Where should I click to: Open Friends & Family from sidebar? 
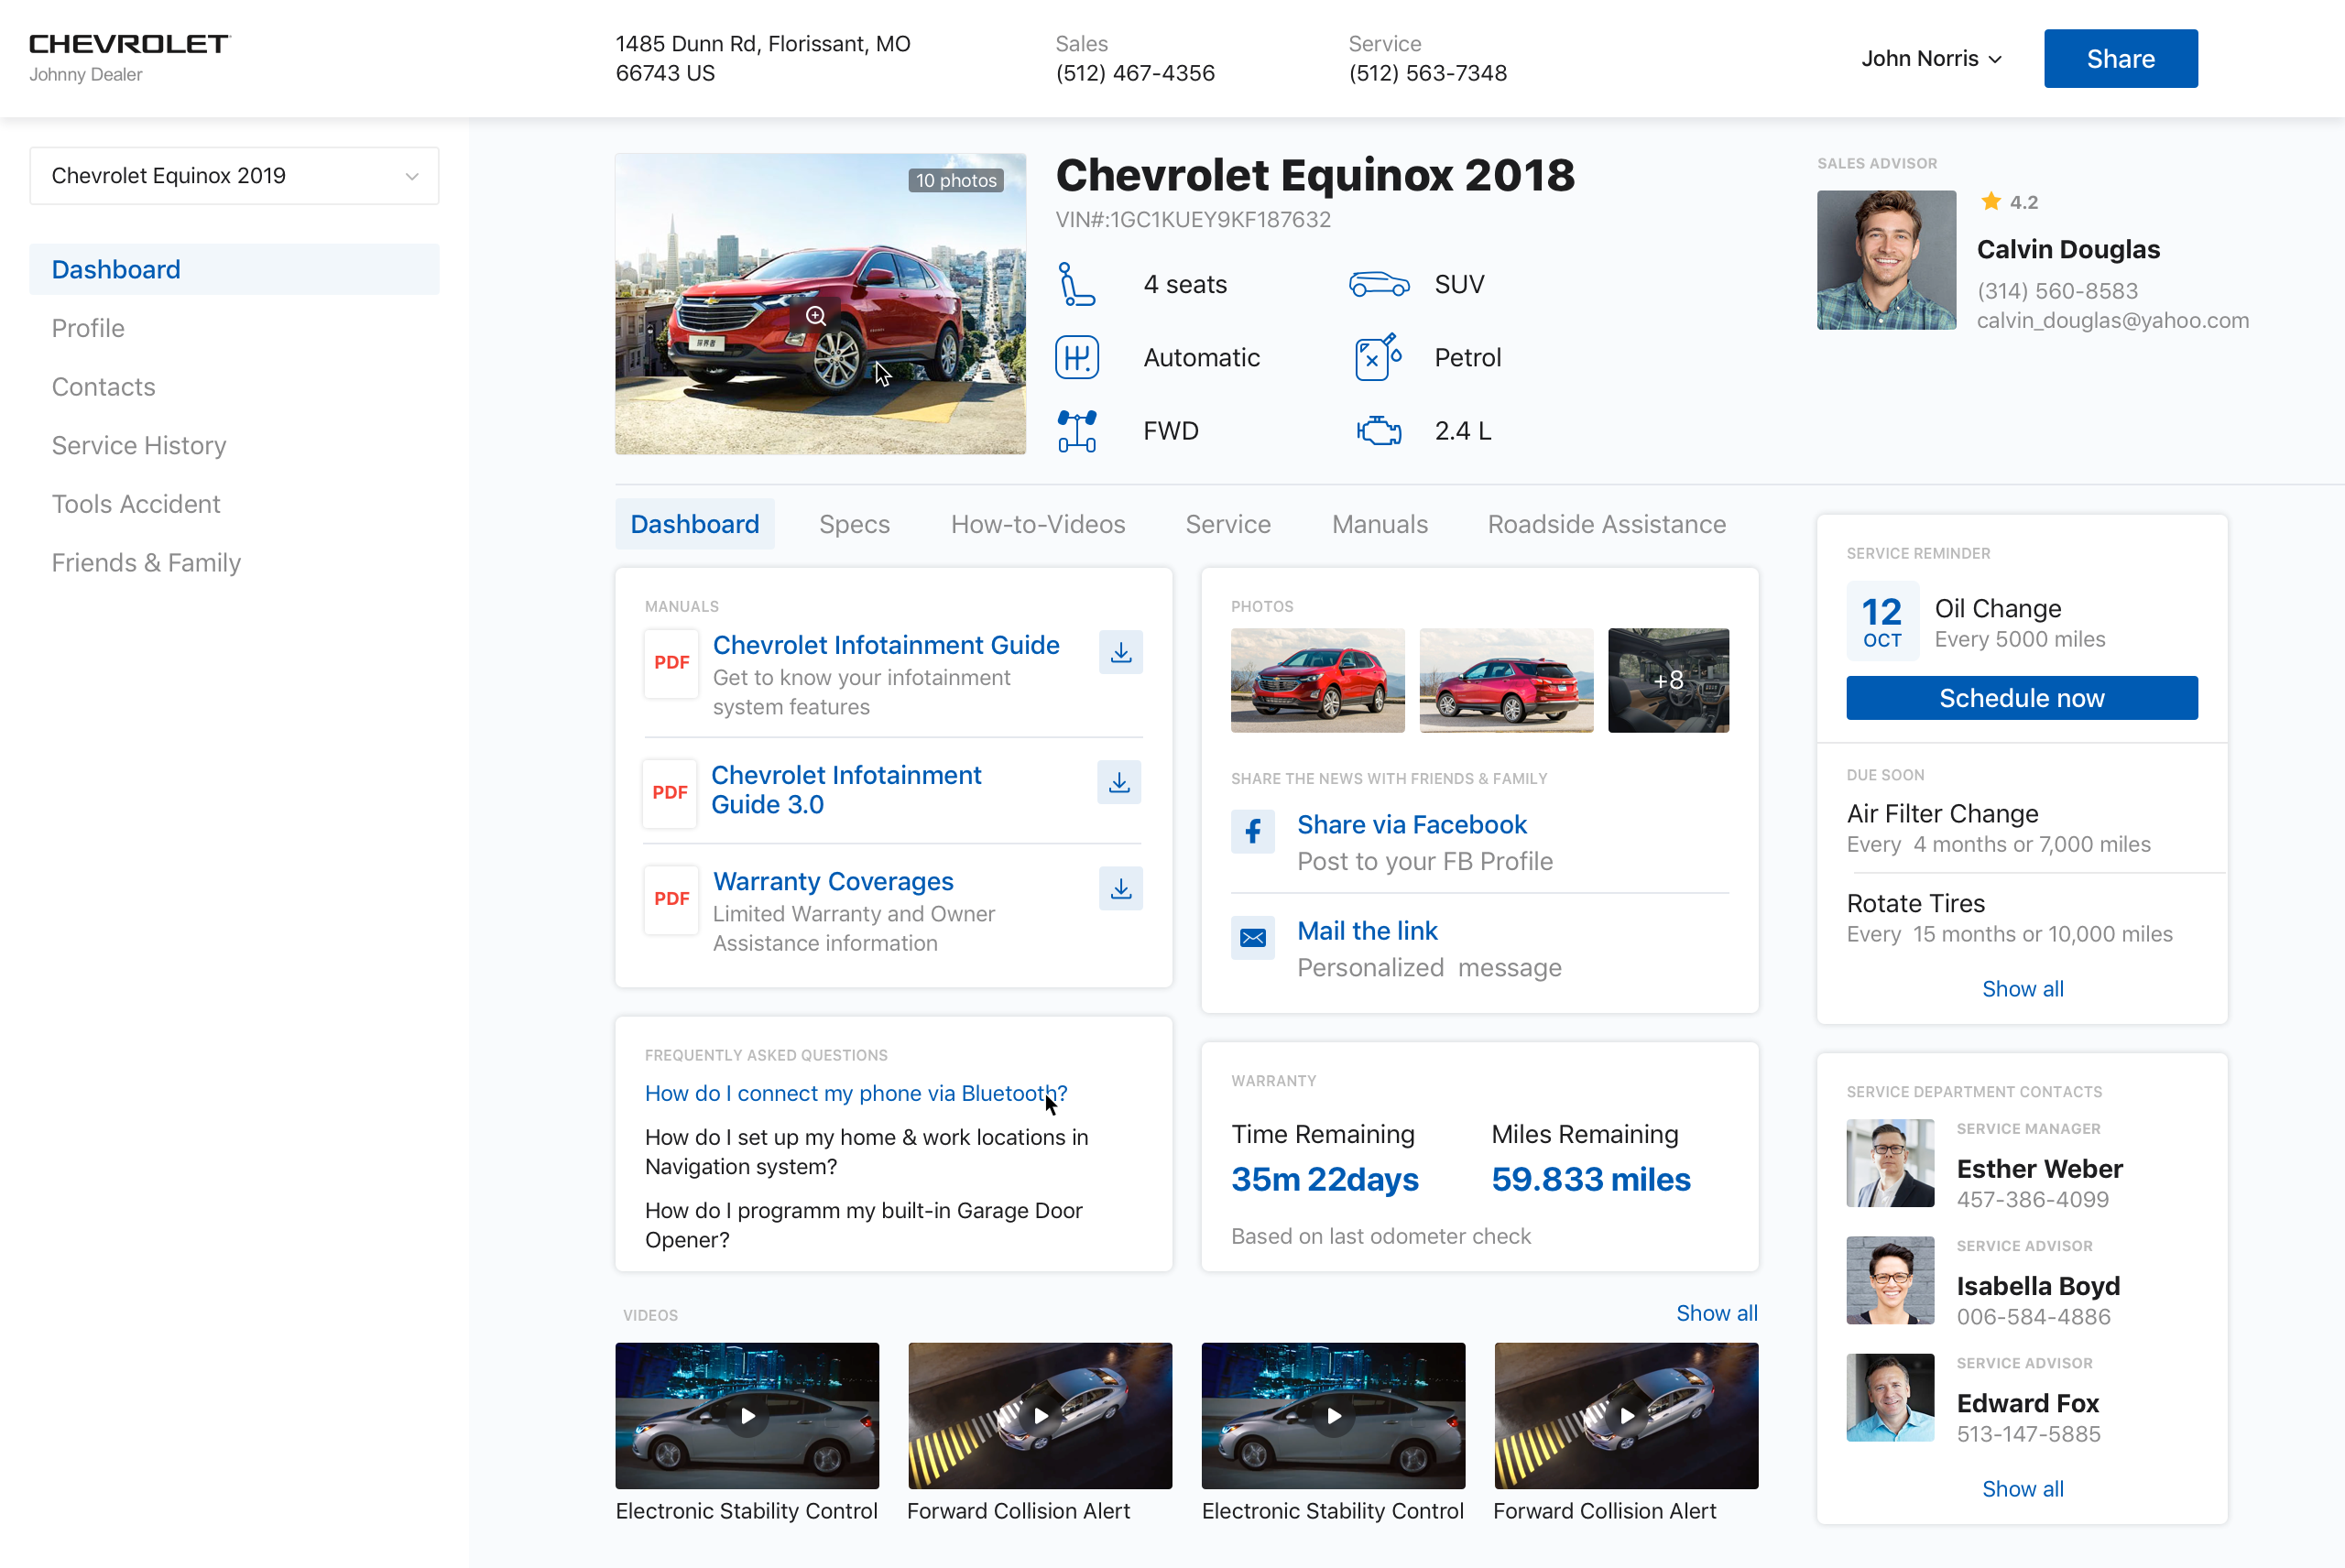pyautogui.click(x=147, y=561)
